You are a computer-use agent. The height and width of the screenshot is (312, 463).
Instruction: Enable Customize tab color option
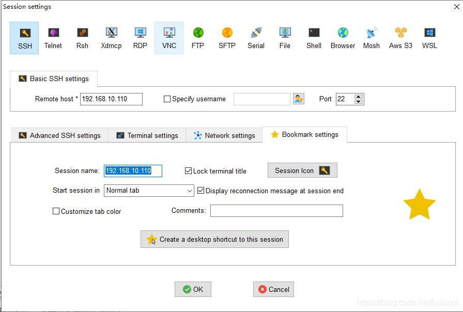tap(56, 211)
